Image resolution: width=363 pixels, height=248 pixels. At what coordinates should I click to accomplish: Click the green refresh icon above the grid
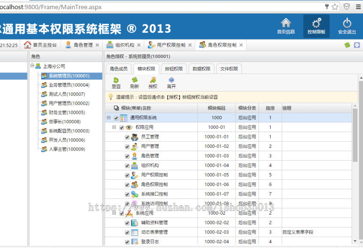[x=347, y=45]
